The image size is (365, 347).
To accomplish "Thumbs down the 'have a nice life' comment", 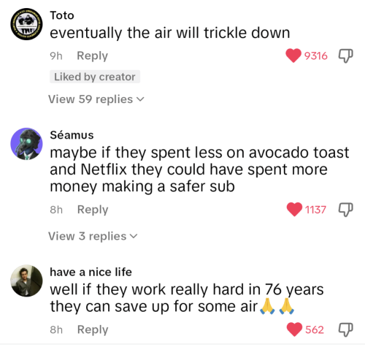I will point(346,329).
